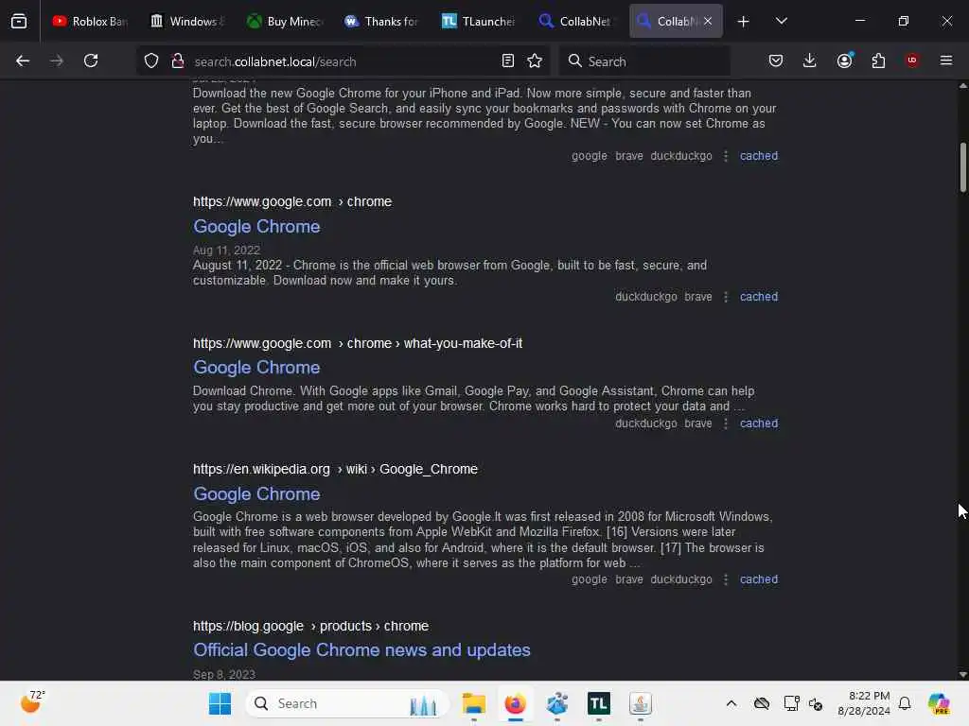
Task: Open the extensions puzzle icon
Action: pos(878,60)
